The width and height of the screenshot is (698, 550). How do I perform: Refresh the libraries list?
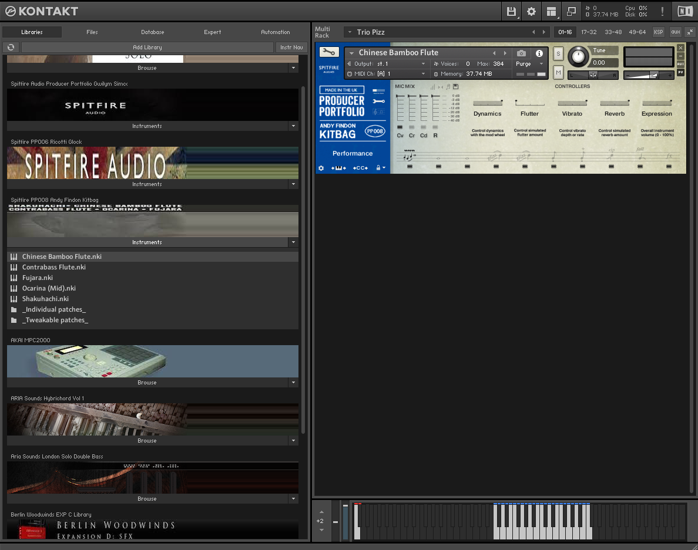[x=11, y=47]
